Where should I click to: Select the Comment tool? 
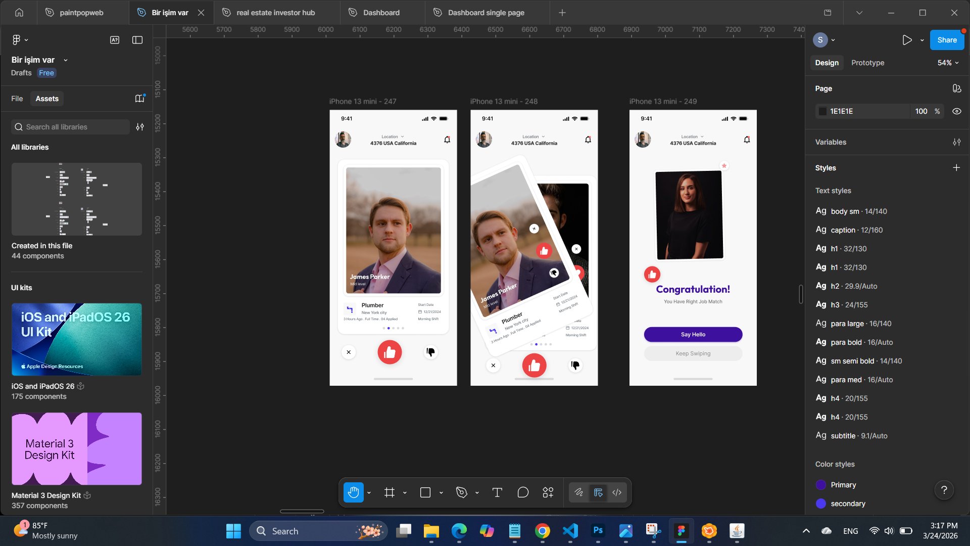[523, 492]
